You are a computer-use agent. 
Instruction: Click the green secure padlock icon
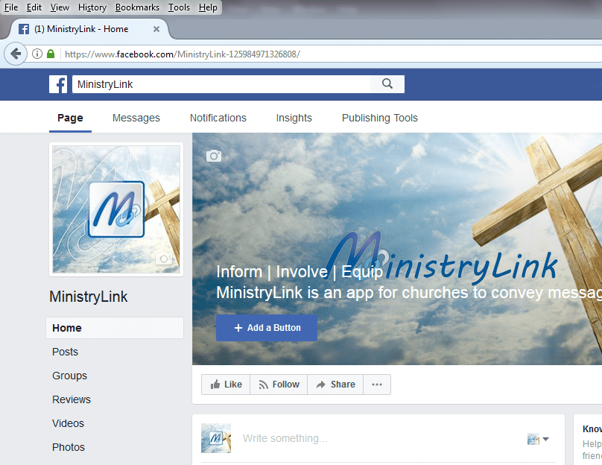point(51,54)
